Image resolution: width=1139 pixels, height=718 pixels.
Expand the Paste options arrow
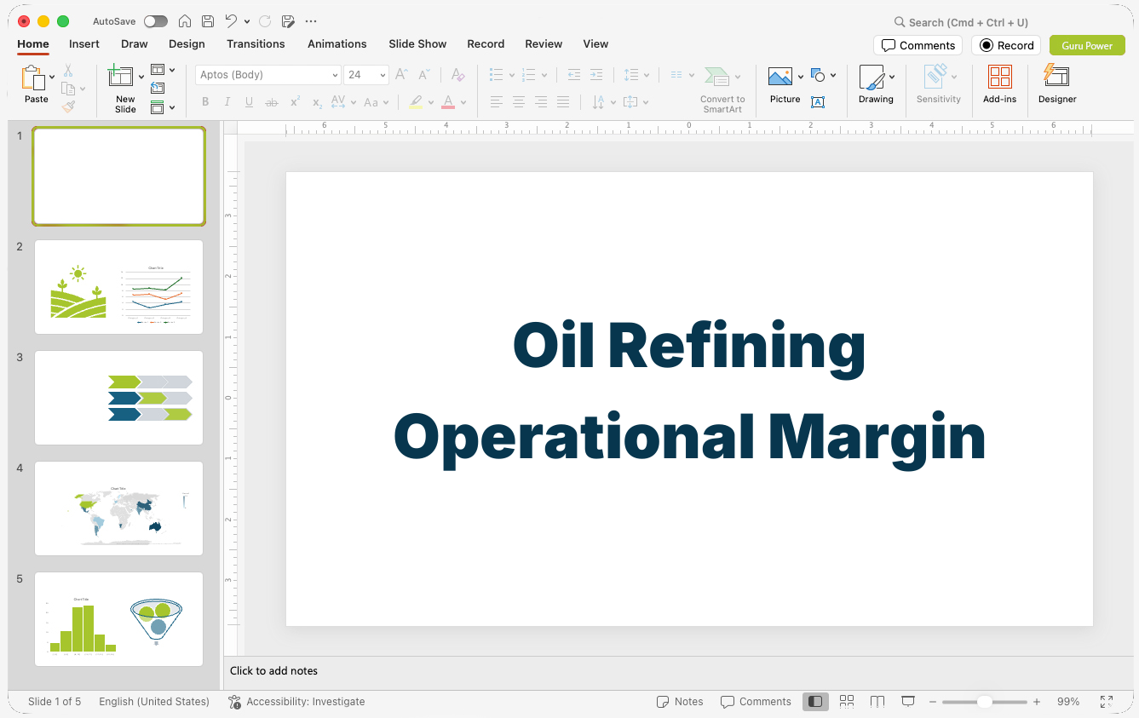tap(52, 77)
